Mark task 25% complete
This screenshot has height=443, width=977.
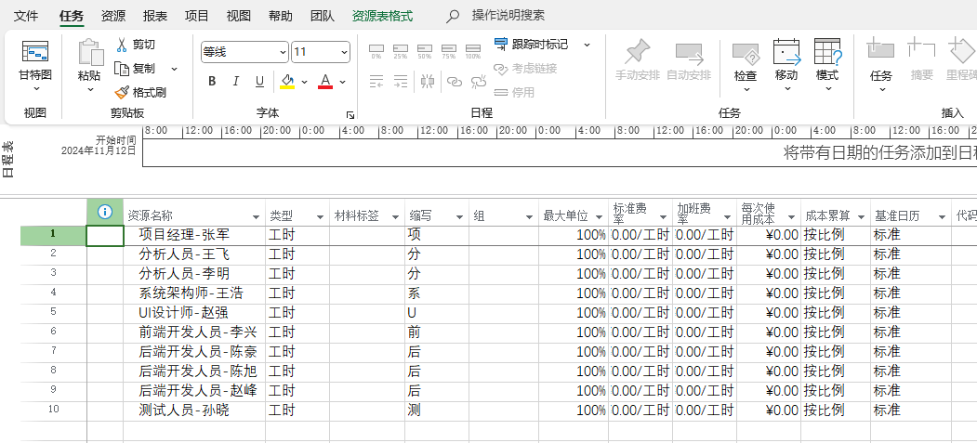[400, 51]
